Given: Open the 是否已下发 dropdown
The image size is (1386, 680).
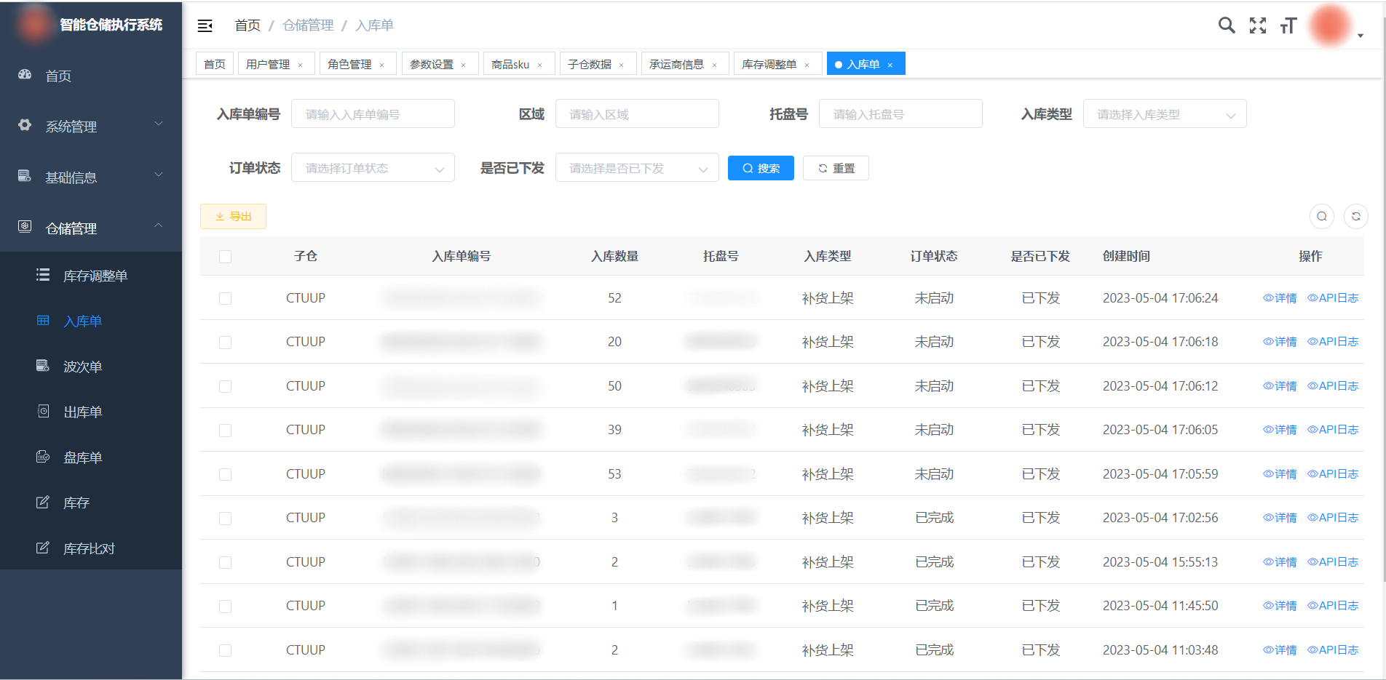Looking at the screenshot, I should pos(637,168).
